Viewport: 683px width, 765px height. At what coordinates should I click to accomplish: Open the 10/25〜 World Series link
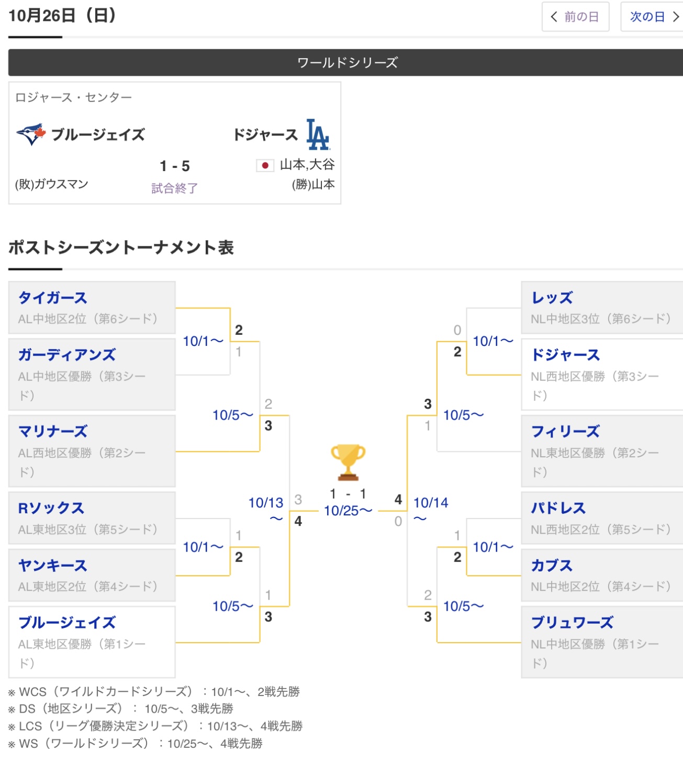click(x=348, y=511)
